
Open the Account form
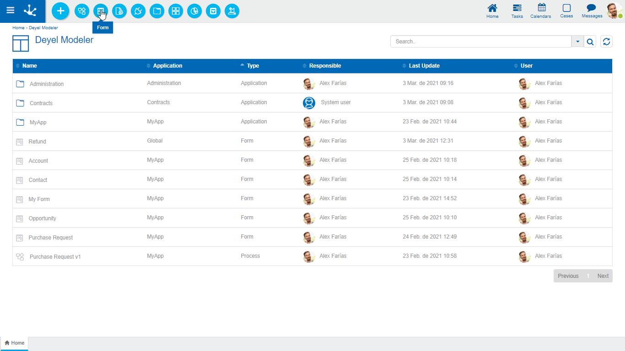click(38, 161)
